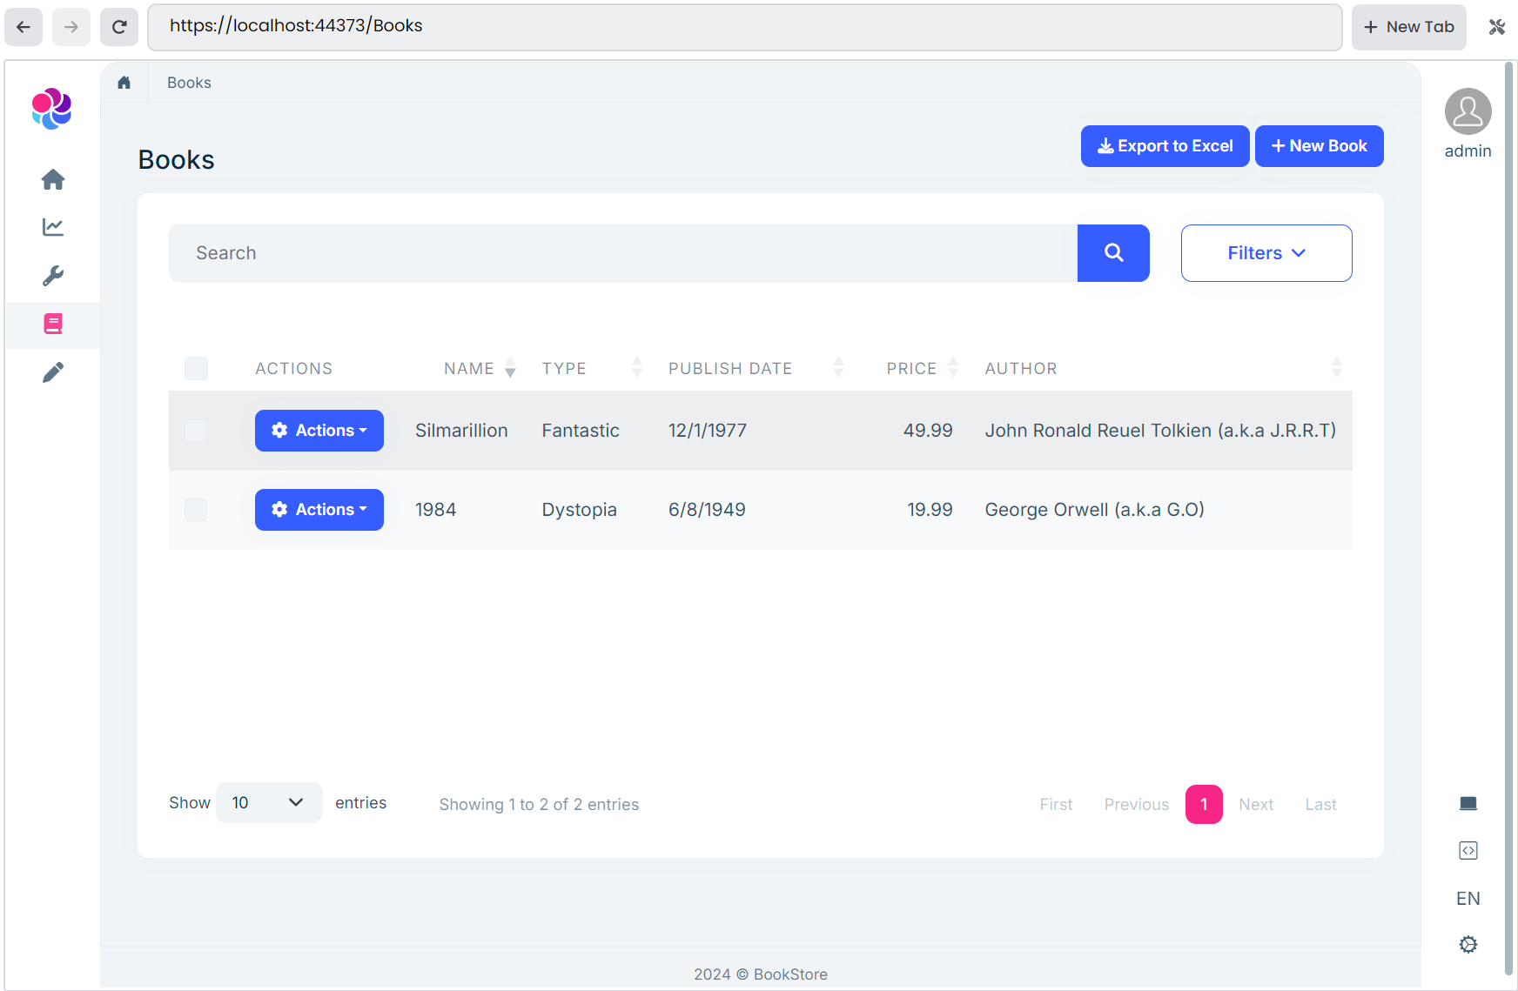Click the breadcrumb home icon

click(x=124, y=83)
